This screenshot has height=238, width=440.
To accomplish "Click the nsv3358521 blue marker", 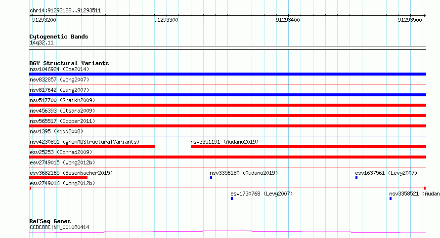I will (391, 198).
